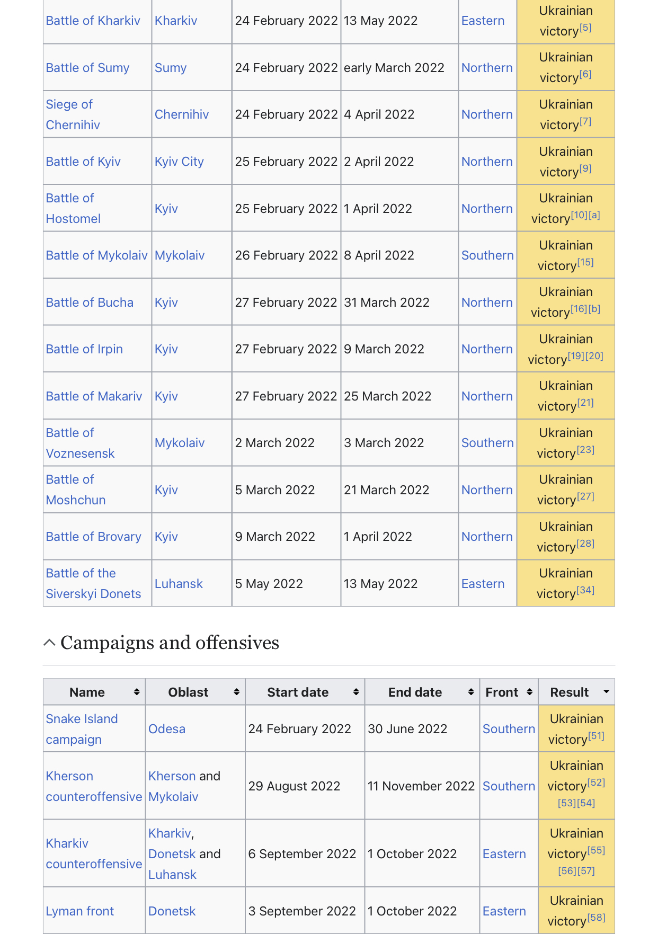
Task: Select the '11 November 2022' end date cell
Action: pyautogui.click(x=421, y=786)
